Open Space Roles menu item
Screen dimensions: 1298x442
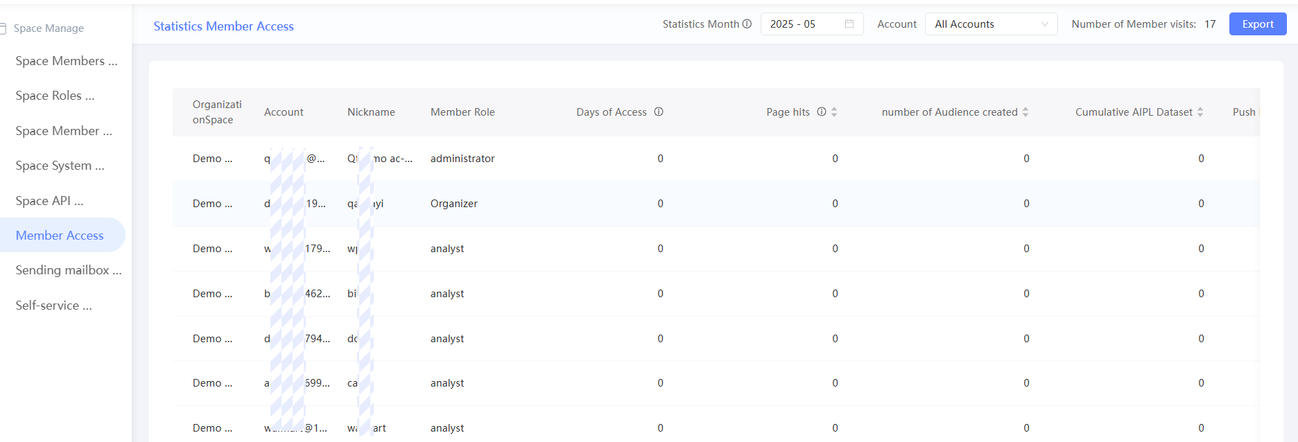coord(55,96)
